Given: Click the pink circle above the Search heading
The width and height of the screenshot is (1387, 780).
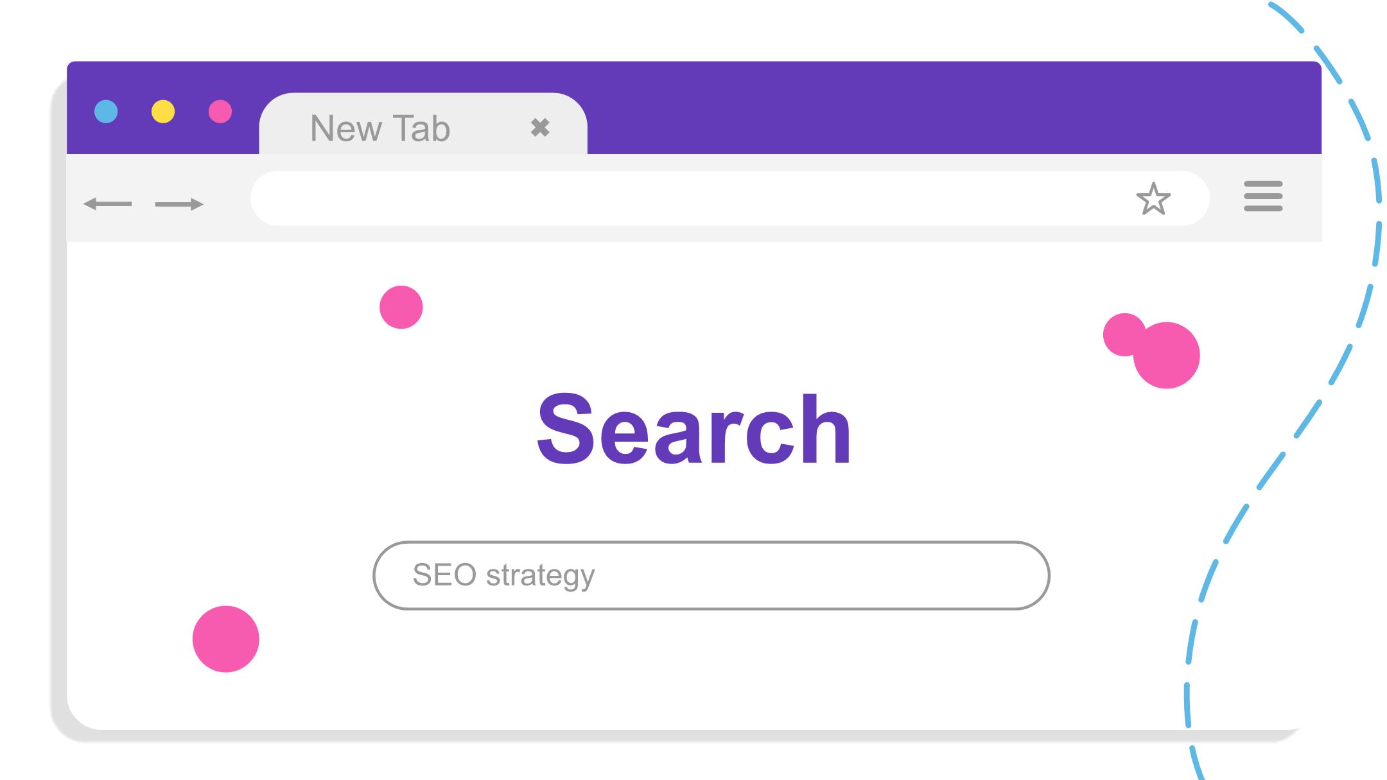Looking at the screenshot, I should 401,308.
